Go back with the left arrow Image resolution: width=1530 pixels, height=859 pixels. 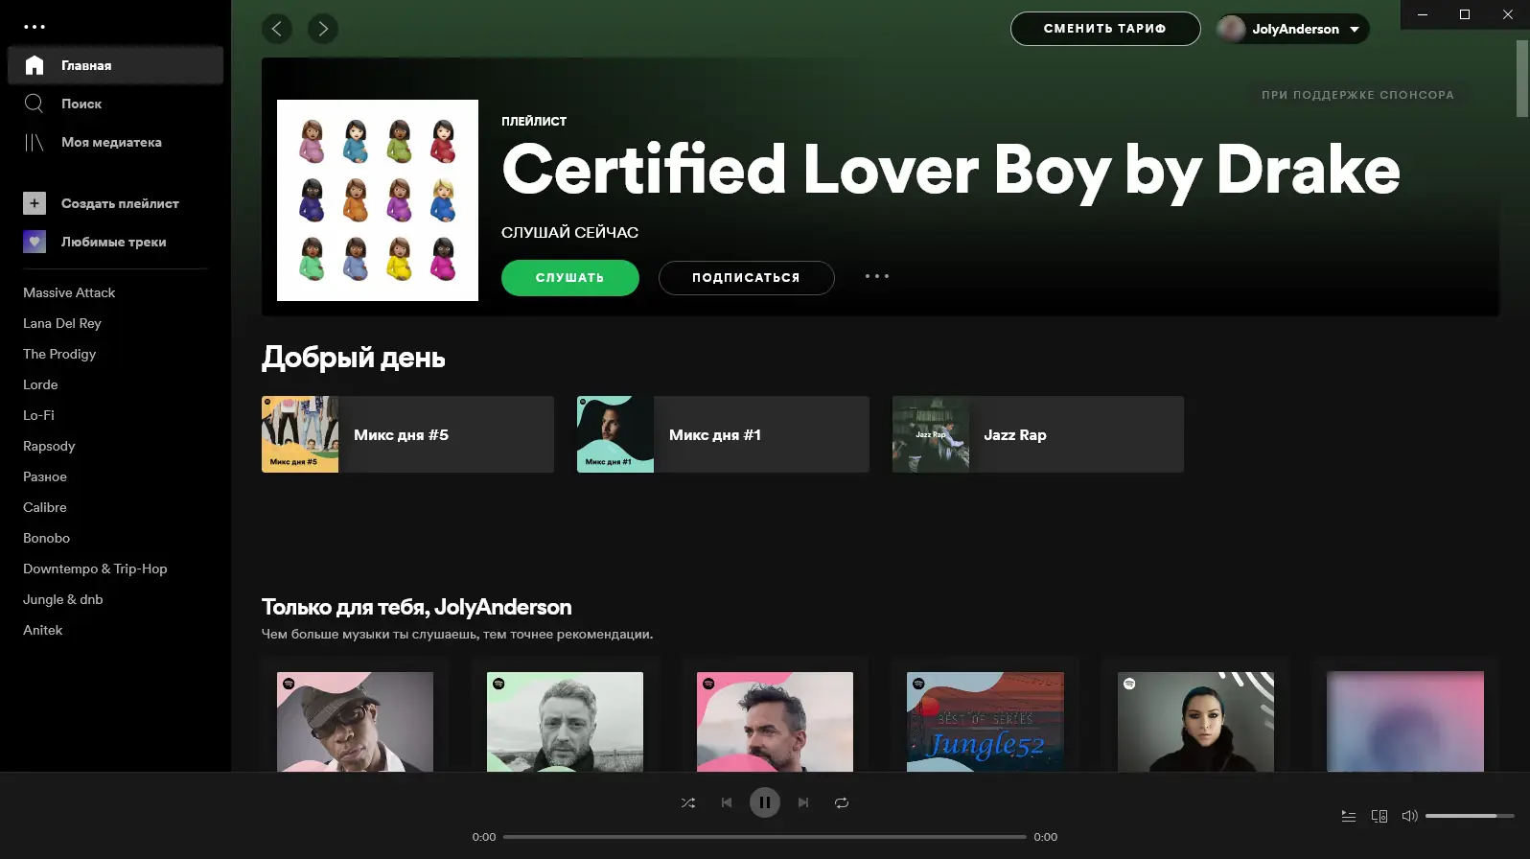pyautogui.click(x=277, y=29)
